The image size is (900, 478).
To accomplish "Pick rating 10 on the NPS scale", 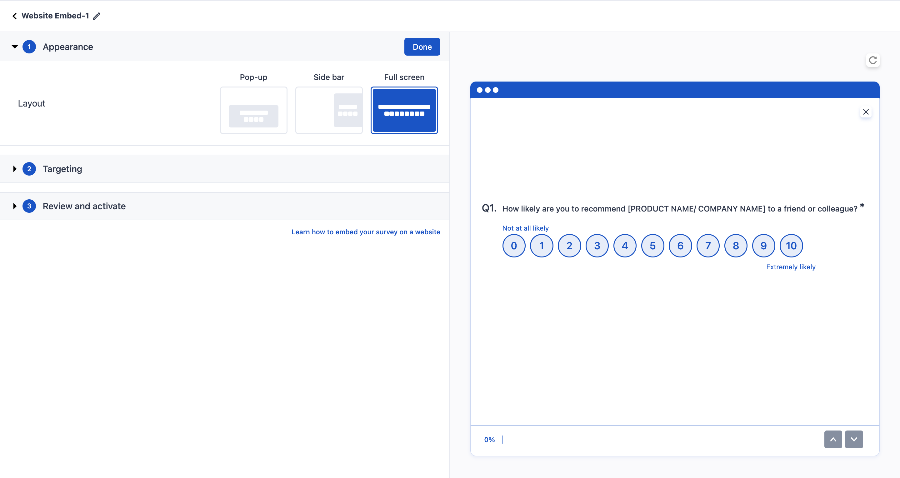I will click(791, 246).
